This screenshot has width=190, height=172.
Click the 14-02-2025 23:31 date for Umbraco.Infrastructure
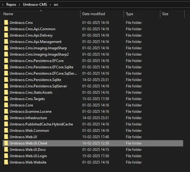pyautogui.click(x=95, y=118)
